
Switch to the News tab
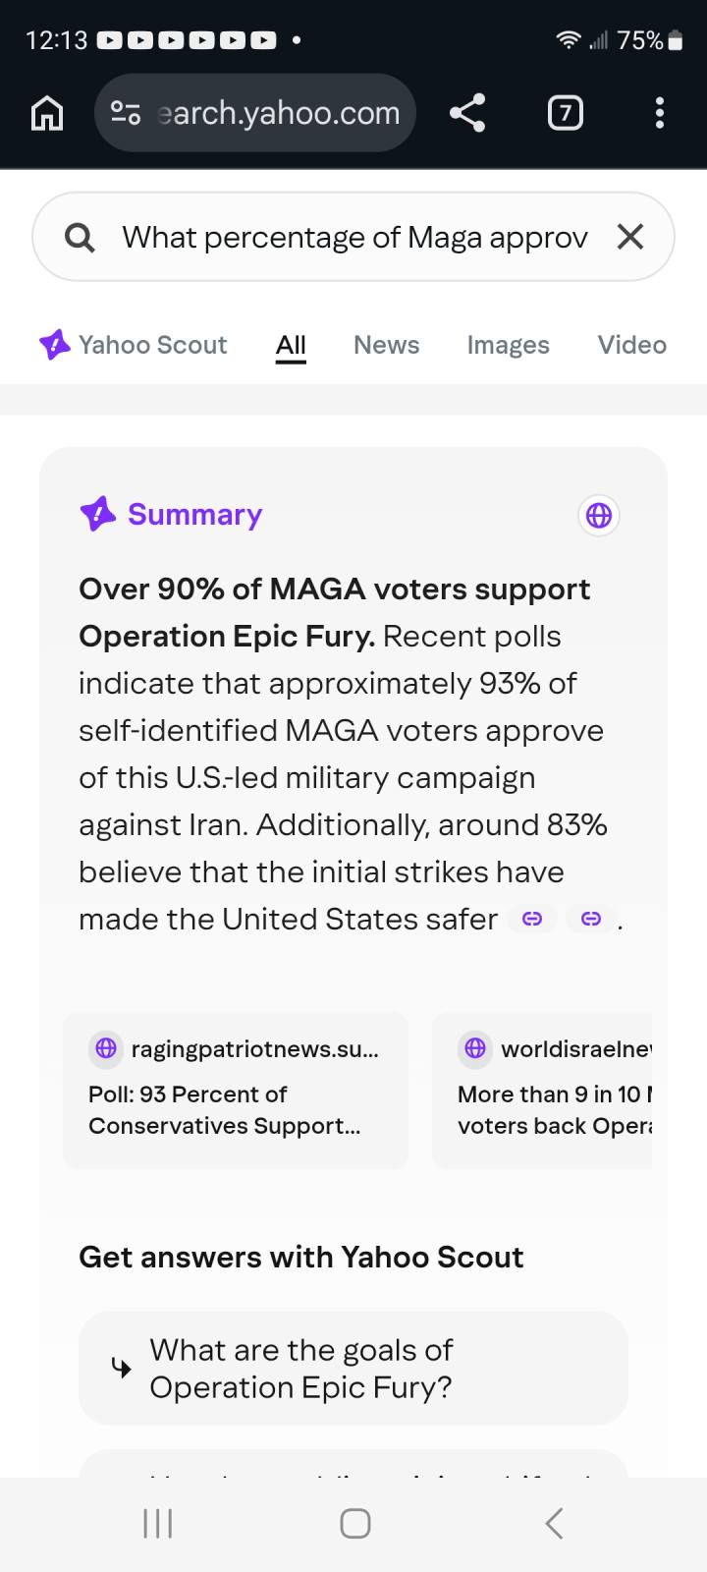pyautogui.click(x=386, y=345)
